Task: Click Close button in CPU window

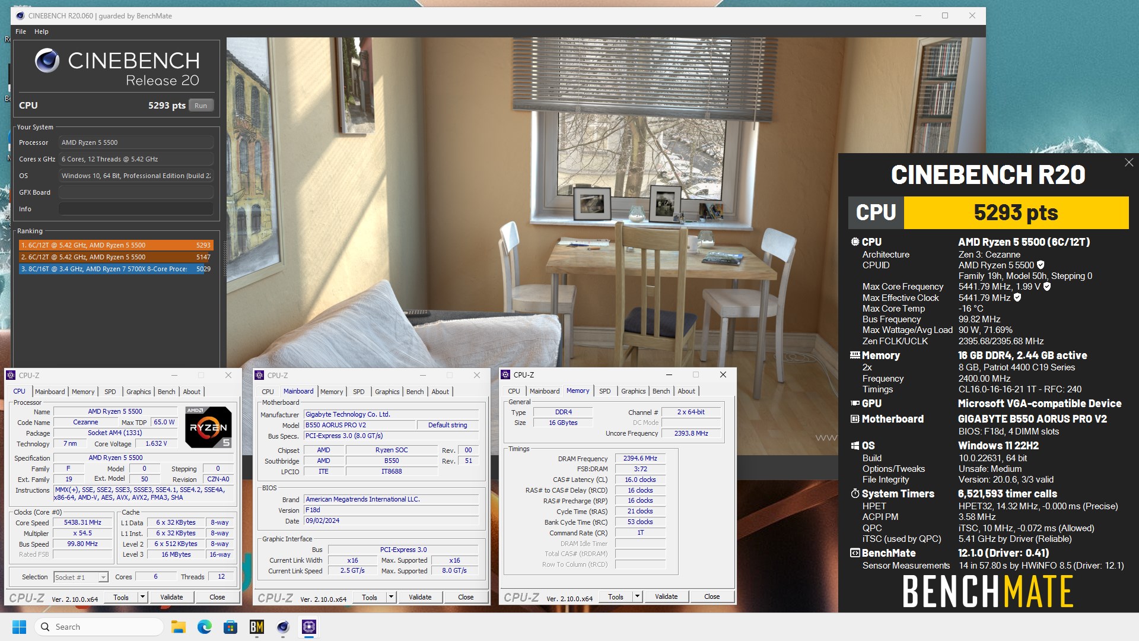Action: pyautogui.click(x=217, y=597)
